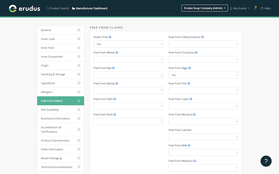The height and width of the screenshot is (174, 279).
Task: Show the Free From Barley help icon
Action: (x=117, y=84)
